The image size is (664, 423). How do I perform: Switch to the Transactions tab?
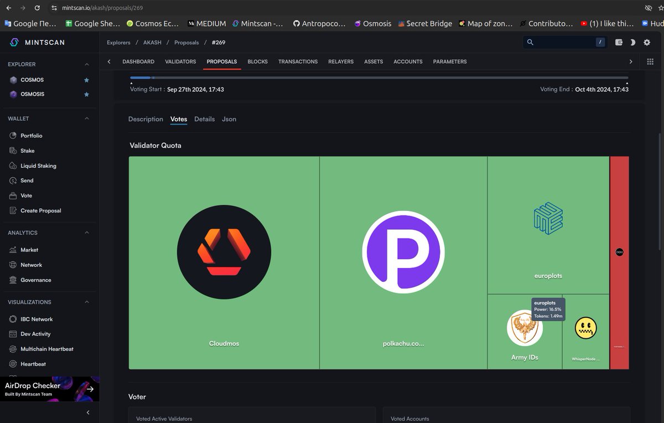[x=298, y=61]
